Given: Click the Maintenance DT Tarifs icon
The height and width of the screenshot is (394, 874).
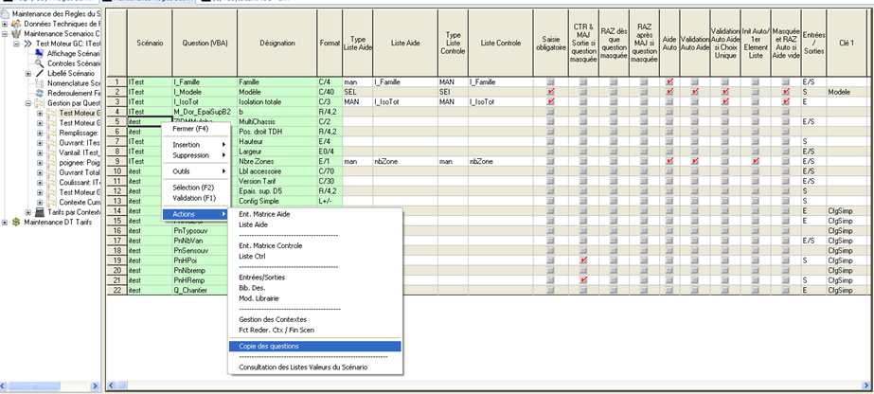Looking at the screenshot, I should point(16,223).
